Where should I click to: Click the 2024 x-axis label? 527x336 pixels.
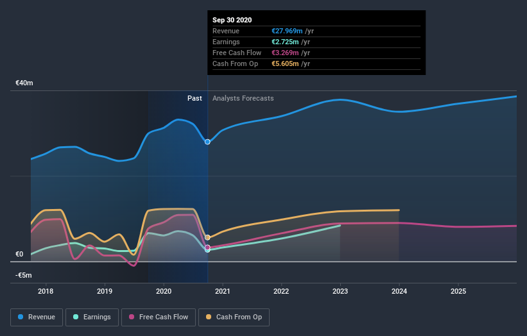[399, 291]
